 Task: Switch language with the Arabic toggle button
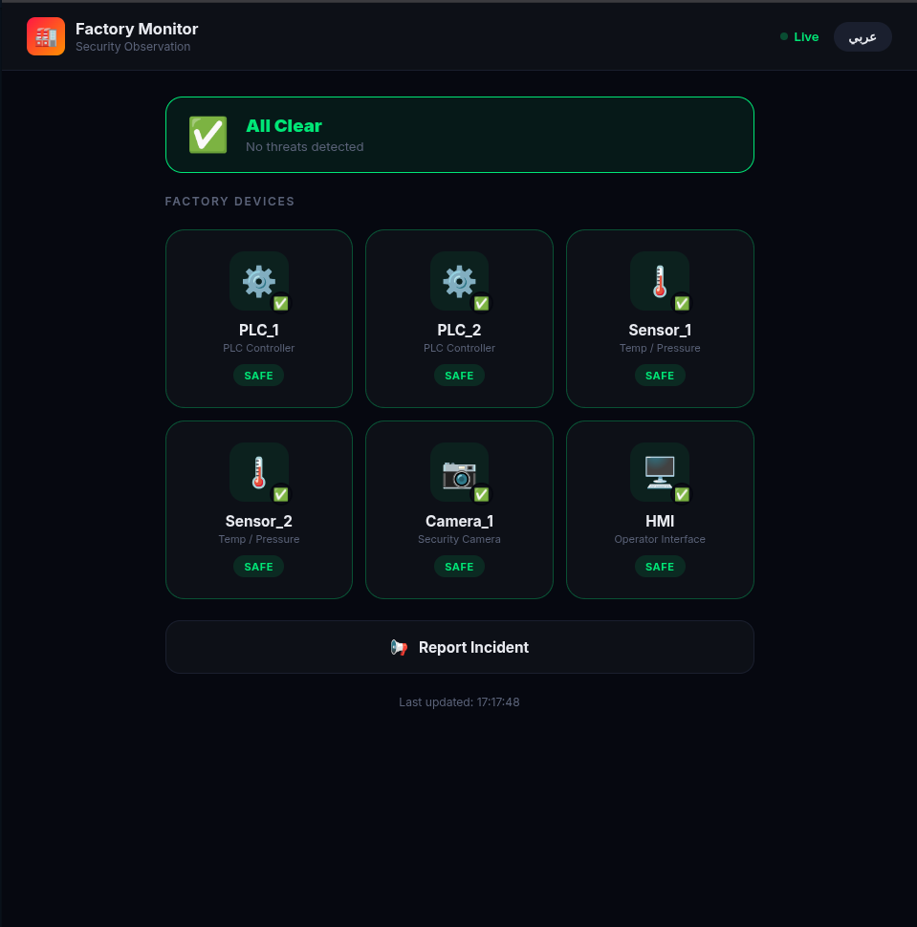(862, 36)
